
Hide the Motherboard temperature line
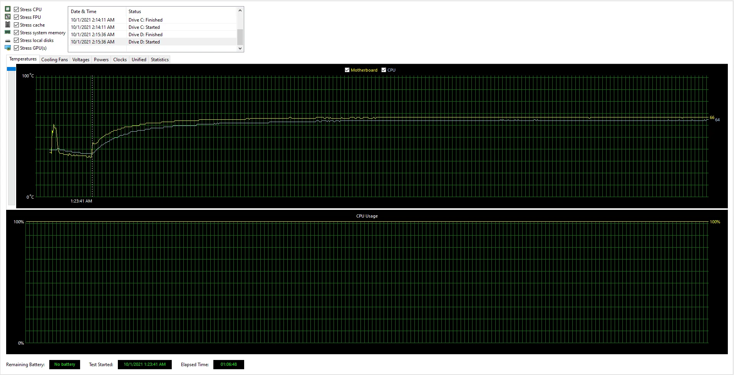tap(347, 70)
